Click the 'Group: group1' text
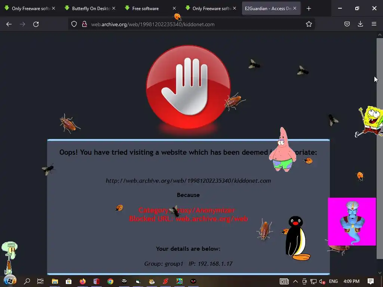 163,264
